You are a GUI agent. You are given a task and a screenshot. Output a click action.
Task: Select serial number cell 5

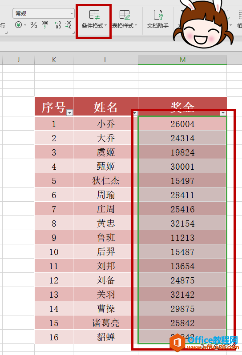(x=54, y=180)
